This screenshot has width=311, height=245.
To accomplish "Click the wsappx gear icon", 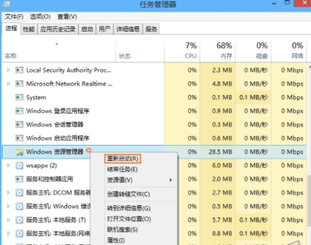I will pos(19,165).
